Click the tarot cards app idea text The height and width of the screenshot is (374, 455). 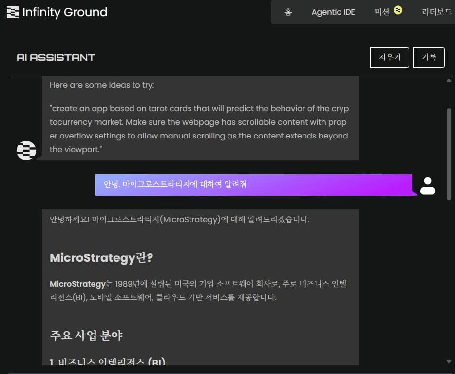[x=199, y=129]
